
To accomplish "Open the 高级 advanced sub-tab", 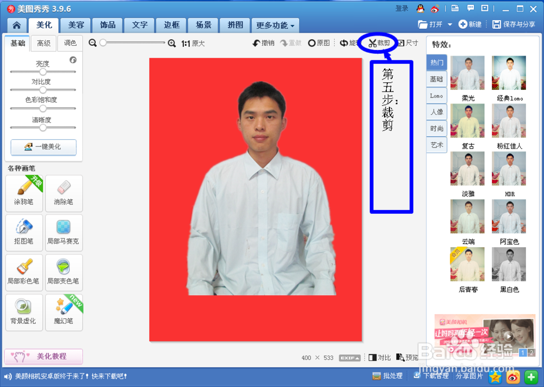I will click(x=44, y=43).
